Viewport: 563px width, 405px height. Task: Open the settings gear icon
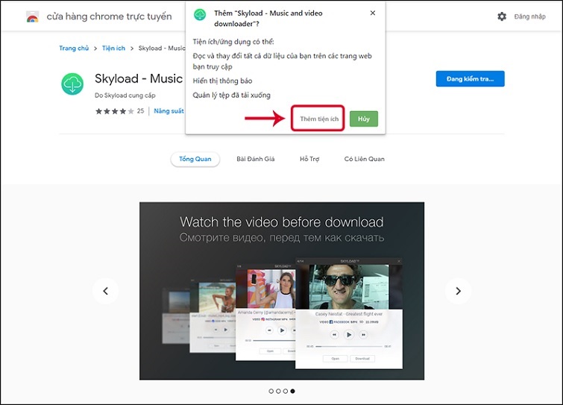point(501,16)
